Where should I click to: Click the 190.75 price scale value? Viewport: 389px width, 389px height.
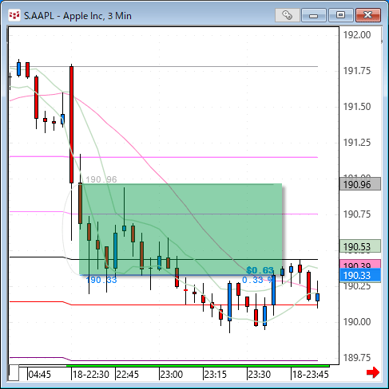pos(357,214)
